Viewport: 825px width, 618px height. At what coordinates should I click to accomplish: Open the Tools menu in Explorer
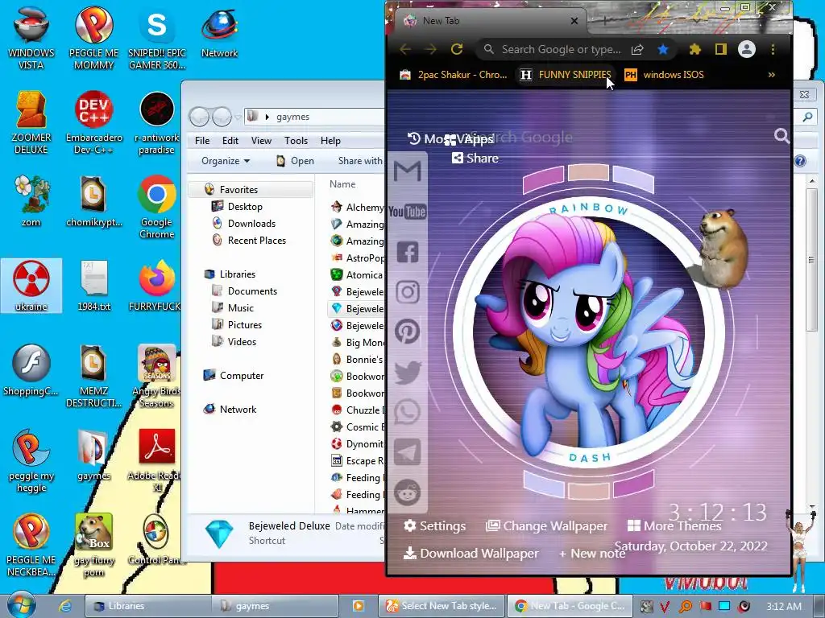[x=296, y=140]
